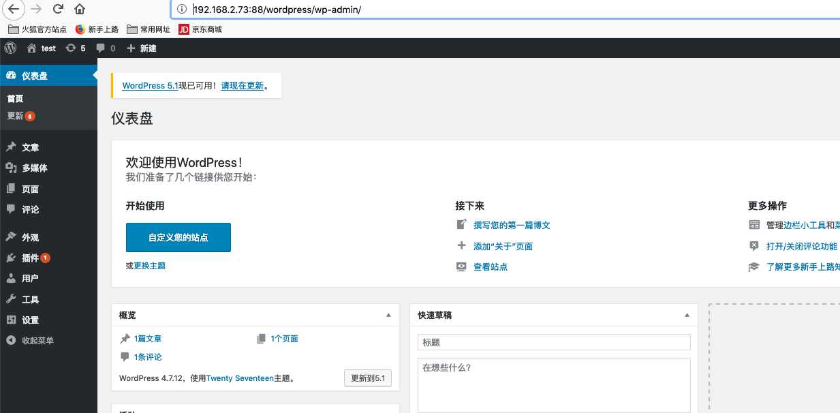
Task: Click the browser forward arrow
Action: coord(36,10)
